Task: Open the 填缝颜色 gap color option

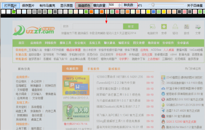Action: pyautogui.click(x=84, y=5)
